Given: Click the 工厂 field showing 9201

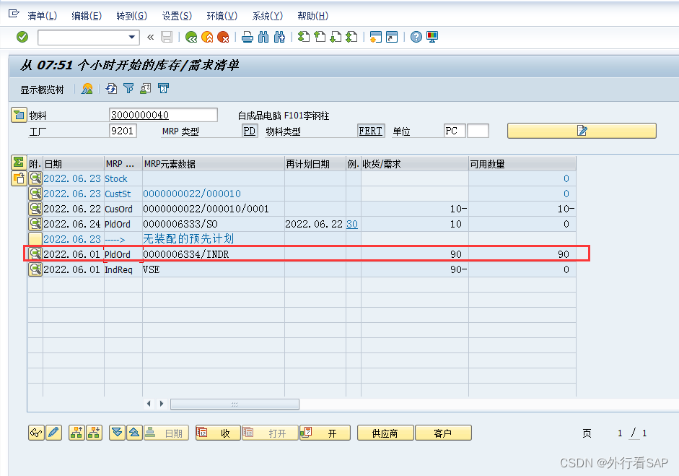Looking at the screenshot, I should (x=123, y=131).
